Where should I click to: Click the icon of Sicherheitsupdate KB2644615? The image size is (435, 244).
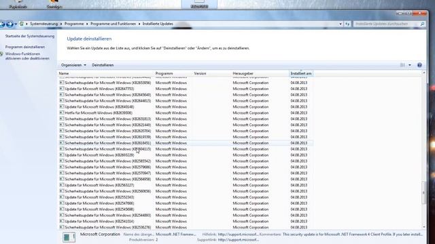point(62,101)
